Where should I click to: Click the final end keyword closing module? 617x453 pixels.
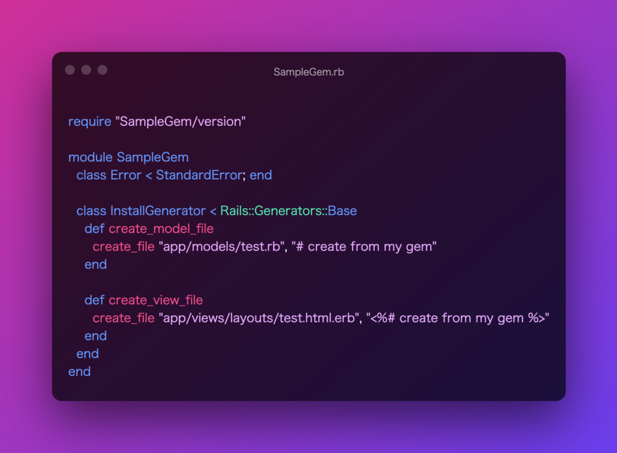[x=80, y=372]
